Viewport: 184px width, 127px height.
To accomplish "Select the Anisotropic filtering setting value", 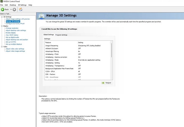I will (79, 51).
